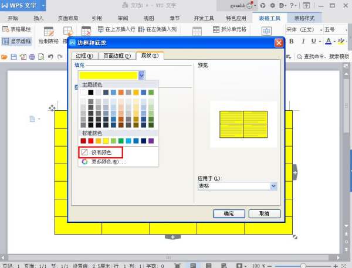Expand the 填充 fill color dropdown
The image size is (352, 268).
pos(142,75)
